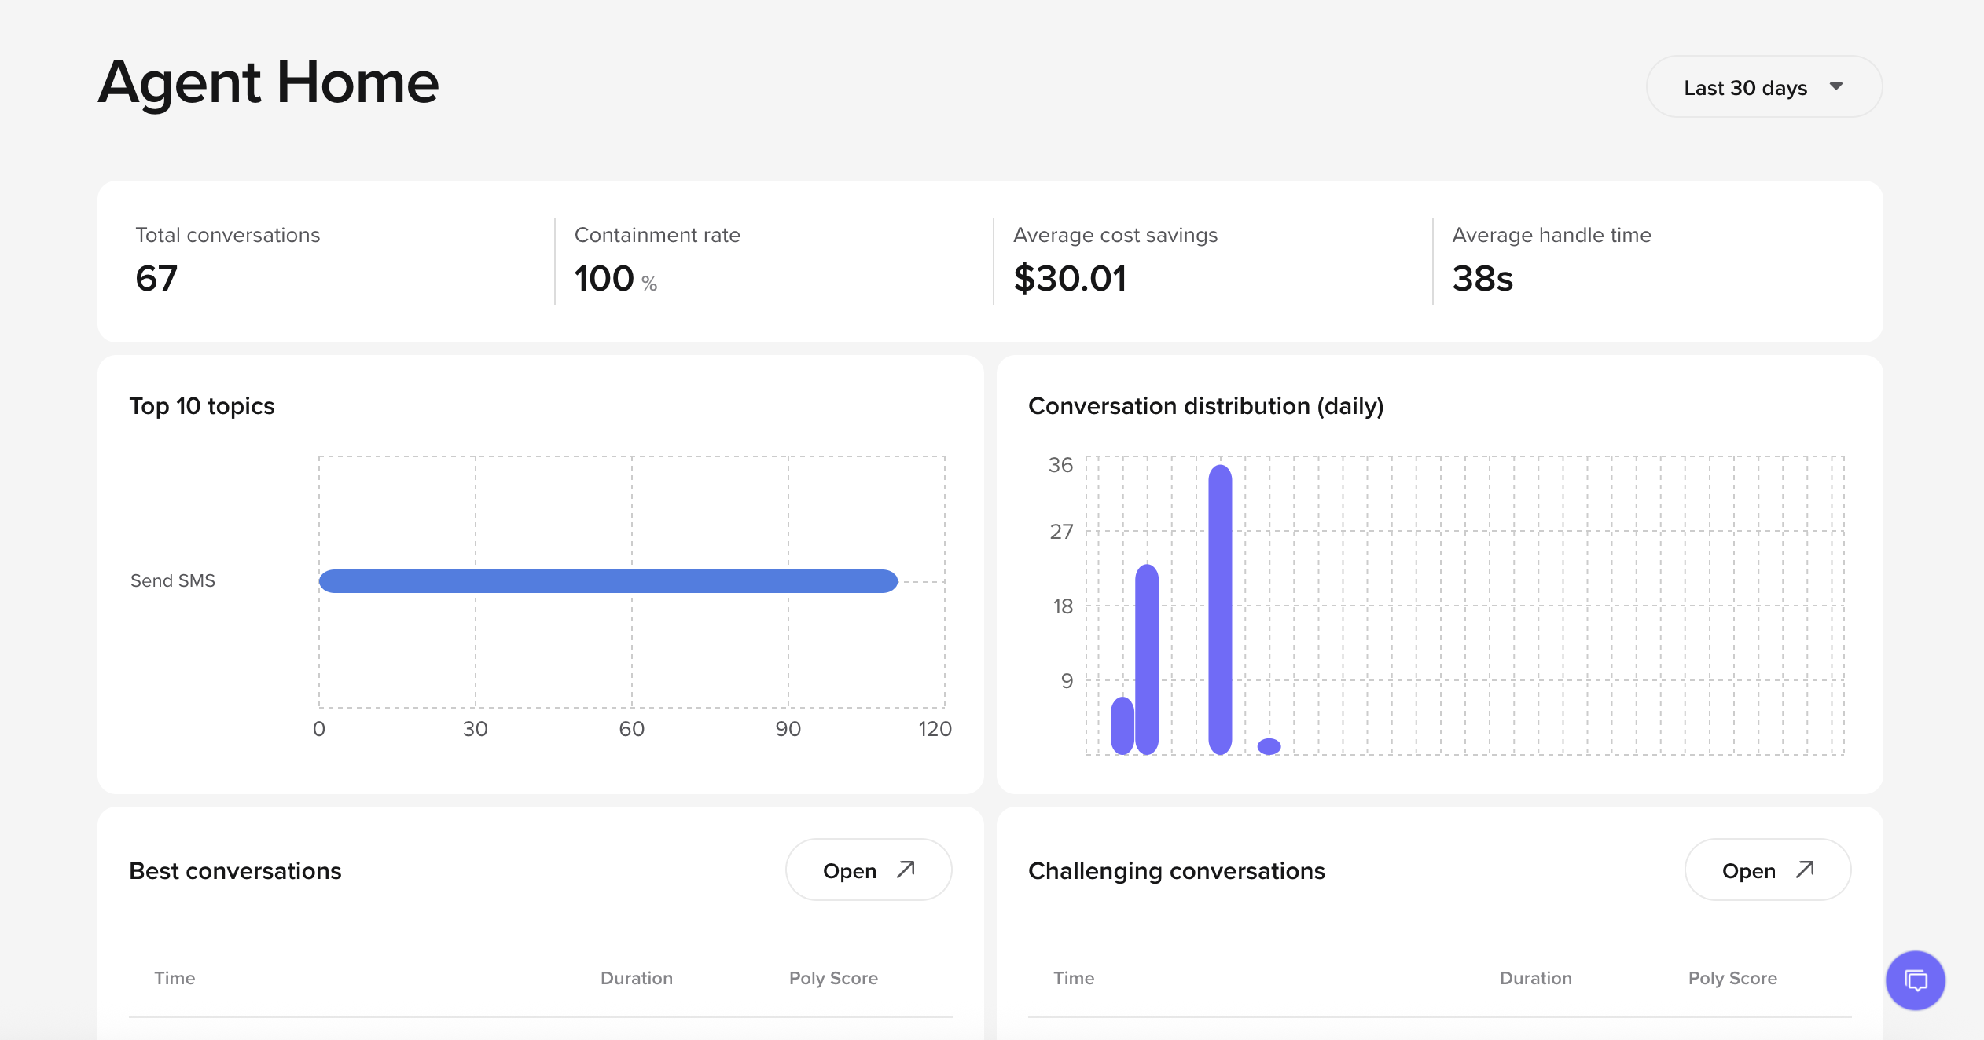This screenshot has width=1984, height=1040.
Task: Click the first short bar in daily chart
Action: tap(1122, 725)
